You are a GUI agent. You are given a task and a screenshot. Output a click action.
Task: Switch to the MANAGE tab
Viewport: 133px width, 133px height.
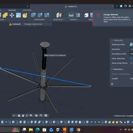pyautogui.click(x=12, y=10)
